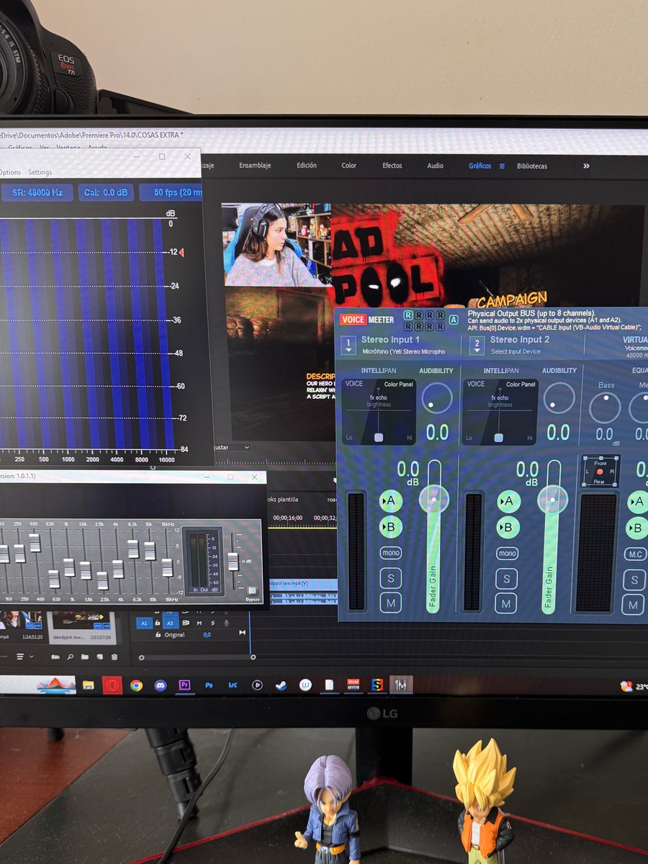This screenshot has width=648, height=864.
Task: Solo Stereo Input 1 in Voicemeeter
Action: coord(390,578)
